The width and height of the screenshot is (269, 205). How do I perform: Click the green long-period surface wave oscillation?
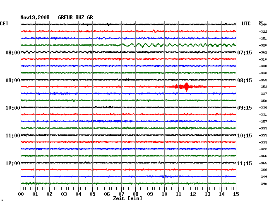pos(178,45)
